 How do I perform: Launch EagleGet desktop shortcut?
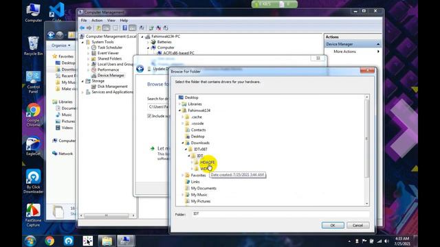click(33, 145)
